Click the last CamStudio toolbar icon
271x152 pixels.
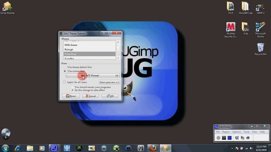click(248, 138)
